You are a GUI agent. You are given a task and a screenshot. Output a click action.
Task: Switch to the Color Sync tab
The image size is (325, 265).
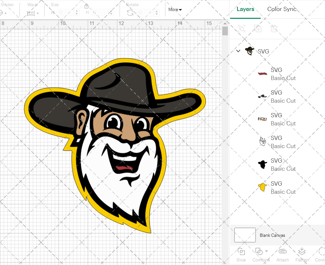click(281, 9)
